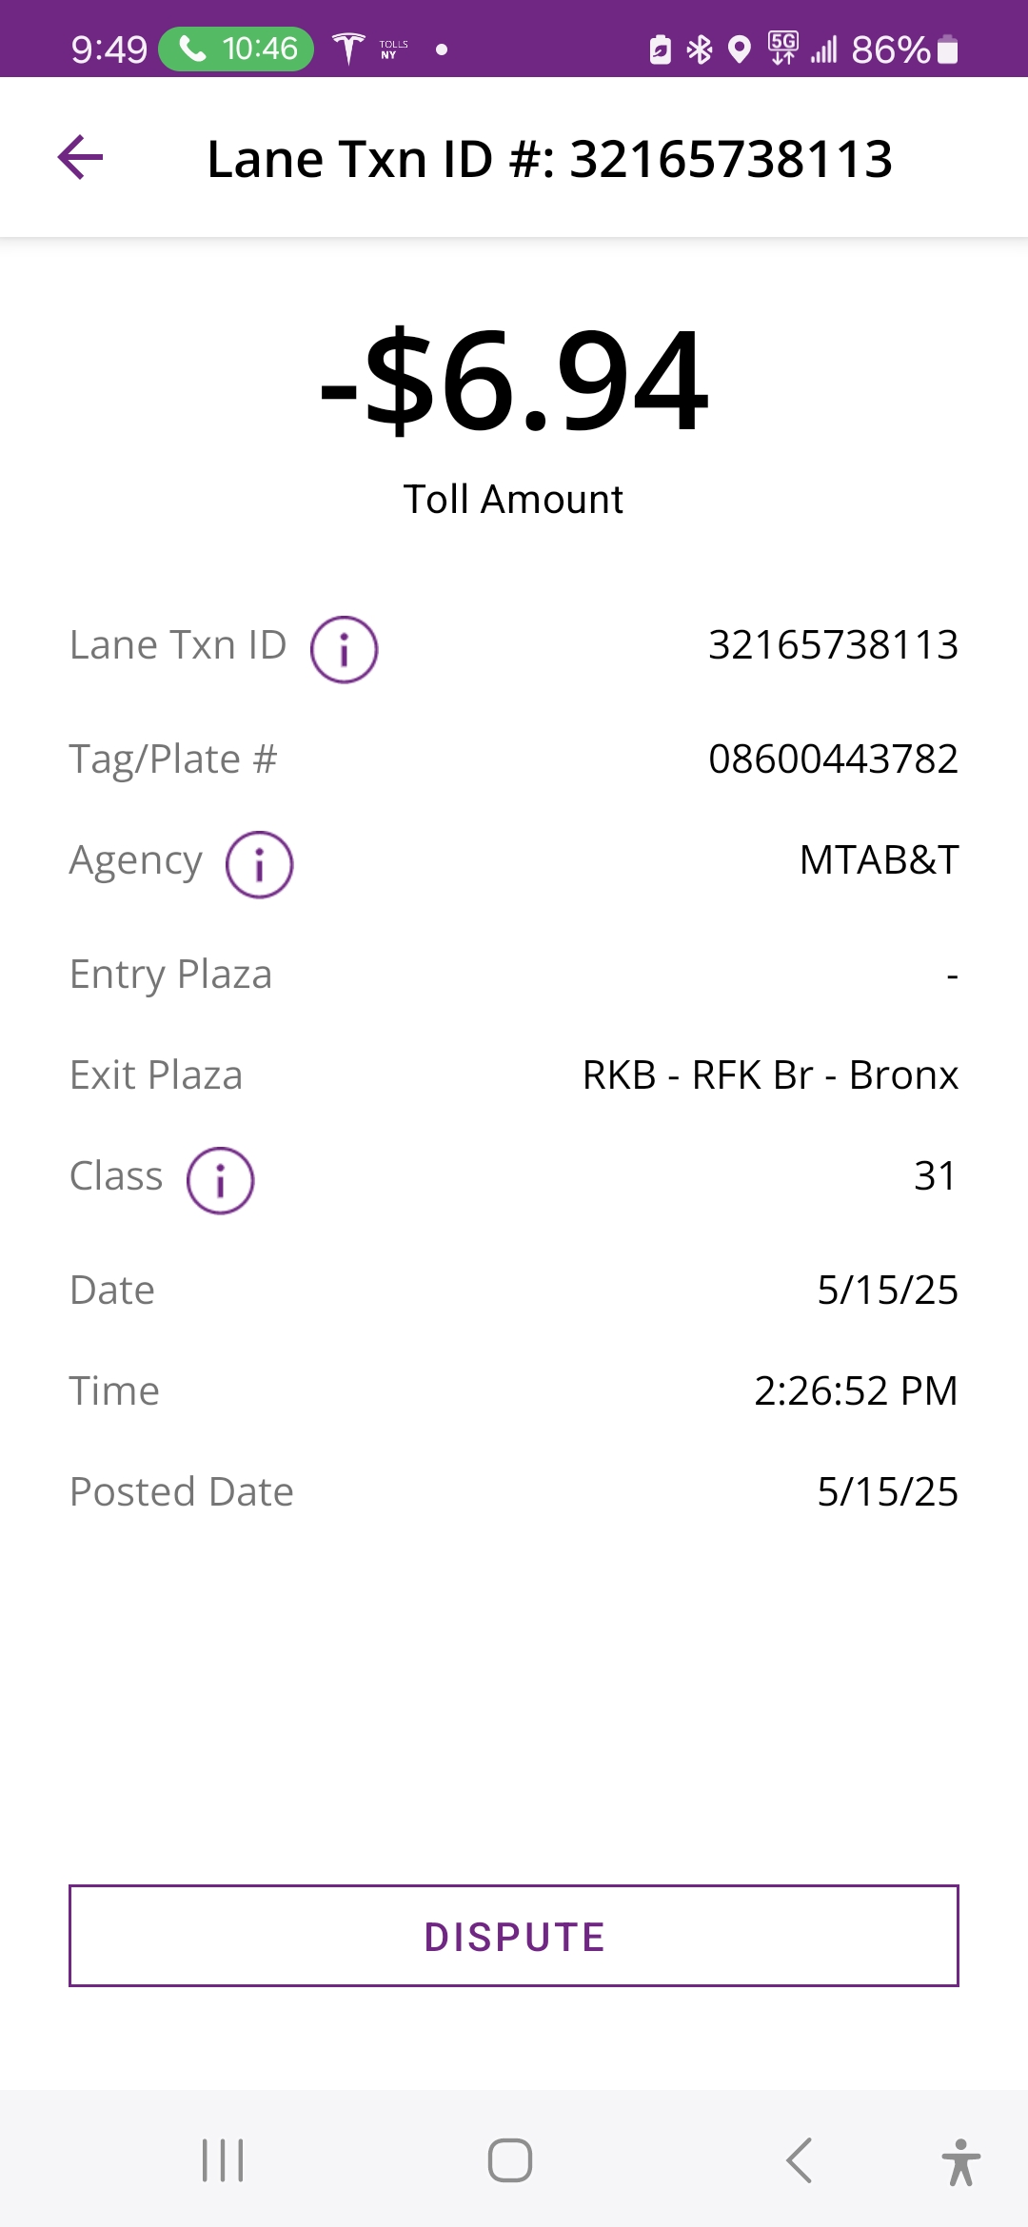Viewport: 1028px width, 2227px height.
Task: Tap the -$6.94 toll amount
Action: pos(514,380)
